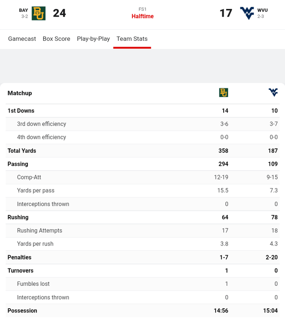The height and width of the screenshot is (318, 285).
Task: Click the red Halftime status text
Action: tap(142, 17)
